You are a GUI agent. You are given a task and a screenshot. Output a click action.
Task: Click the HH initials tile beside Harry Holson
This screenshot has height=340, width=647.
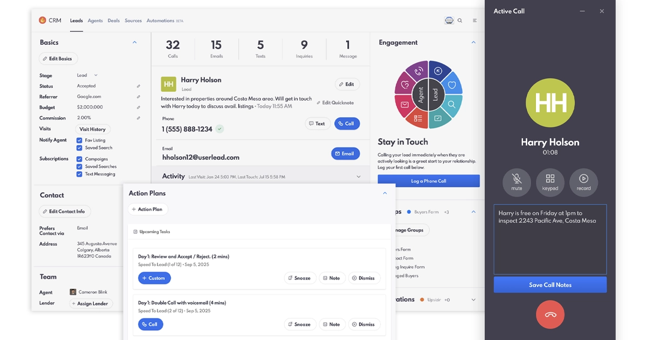tap(169, 84)
